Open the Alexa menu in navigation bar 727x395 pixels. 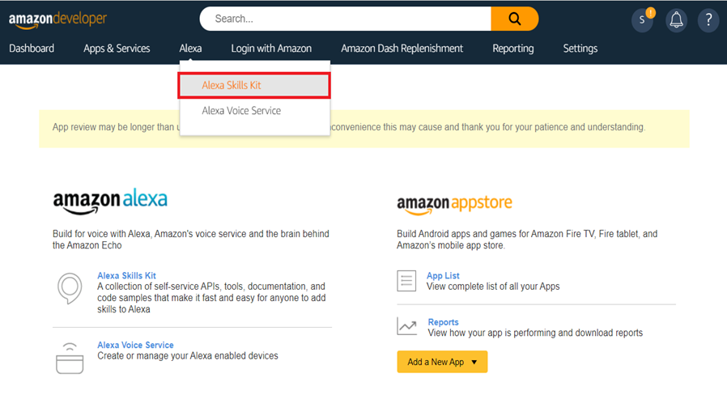point(190,49)
